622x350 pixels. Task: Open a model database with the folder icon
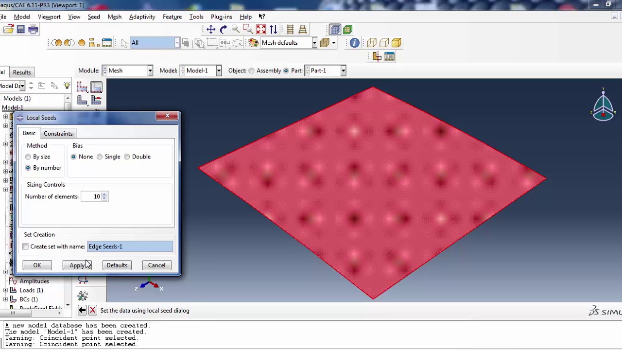coord(8,30)
